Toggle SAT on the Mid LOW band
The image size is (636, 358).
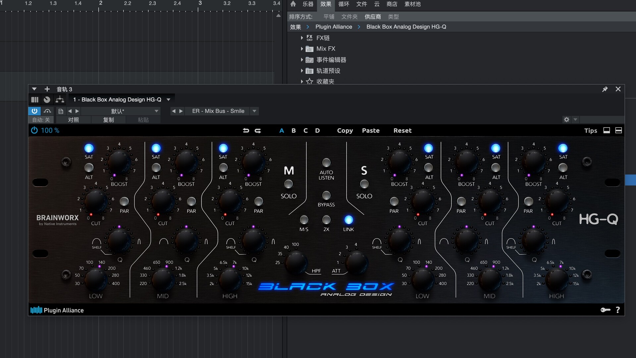tap(89, 148)
